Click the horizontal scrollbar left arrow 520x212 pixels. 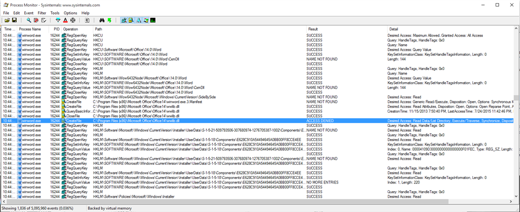[x=4, y=201]
